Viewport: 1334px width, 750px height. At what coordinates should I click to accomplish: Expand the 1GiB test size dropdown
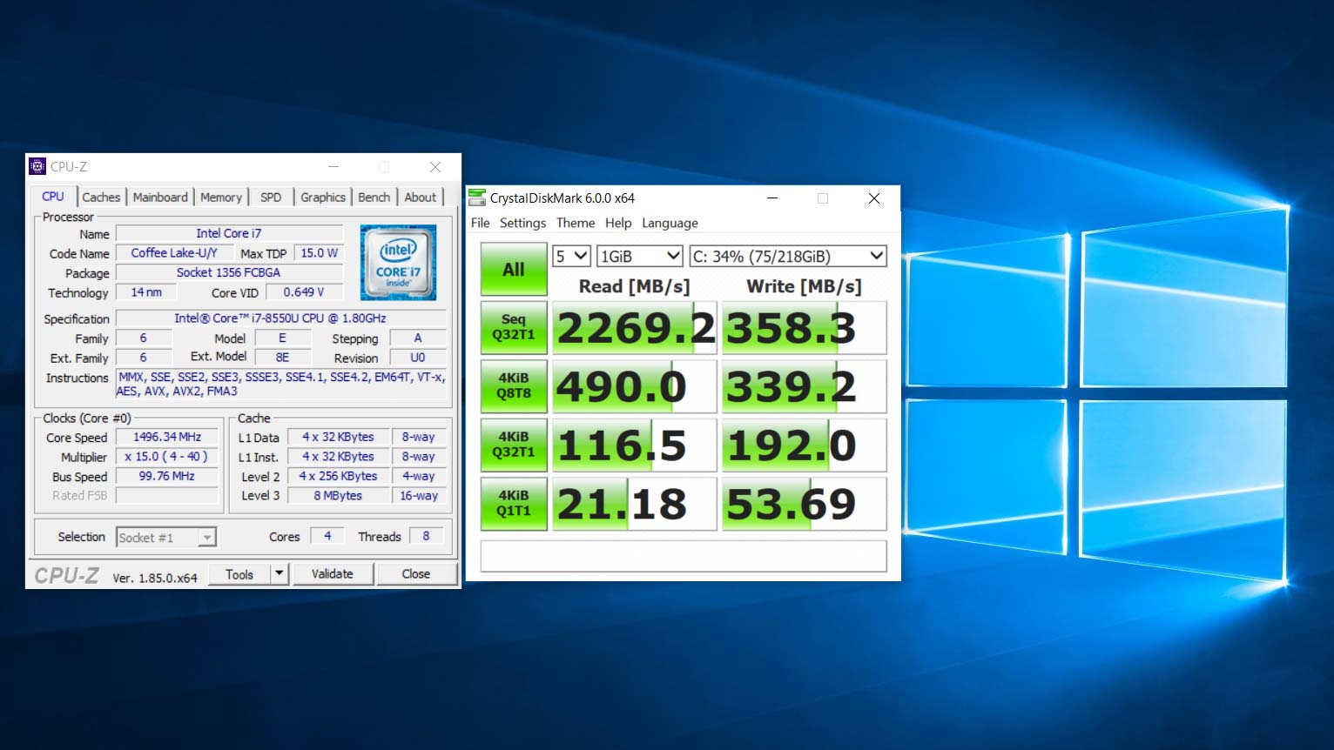[x=639, y=256]
